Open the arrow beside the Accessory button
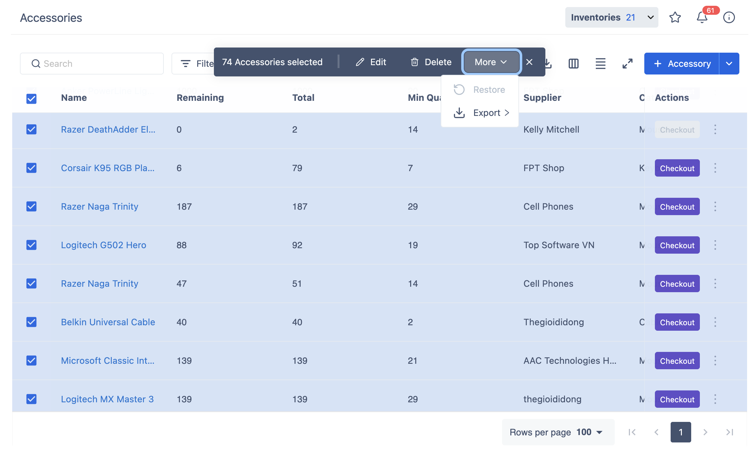 pos(729,64)
